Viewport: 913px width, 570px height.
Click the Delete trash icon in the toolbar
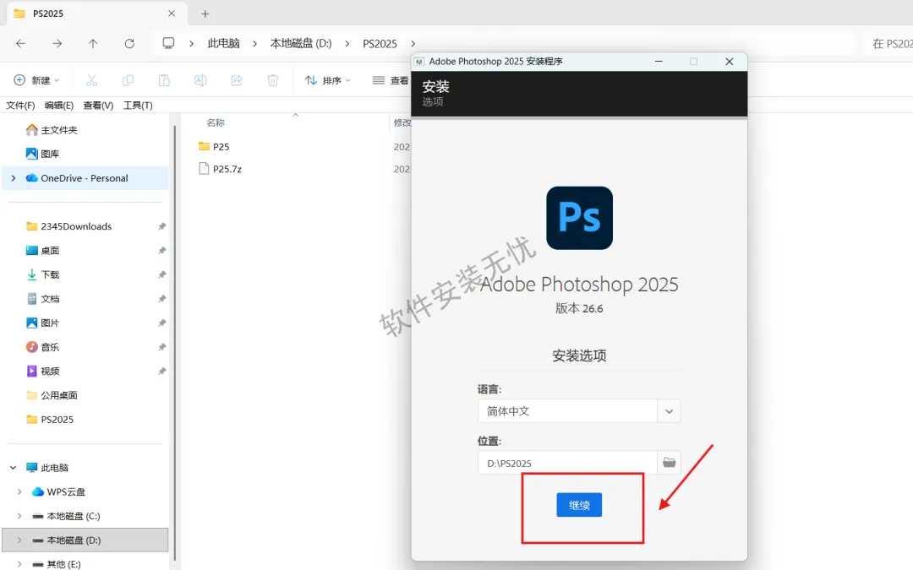click(x=272, y=80)
